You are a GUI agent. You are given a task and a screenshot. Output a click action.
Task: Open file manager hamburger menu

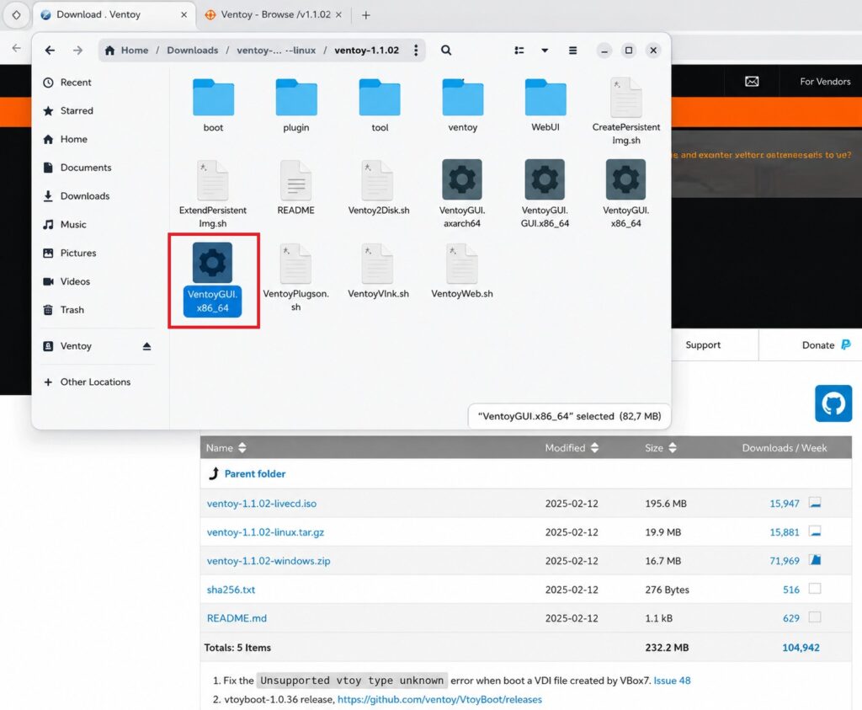[x=572, y=50]
